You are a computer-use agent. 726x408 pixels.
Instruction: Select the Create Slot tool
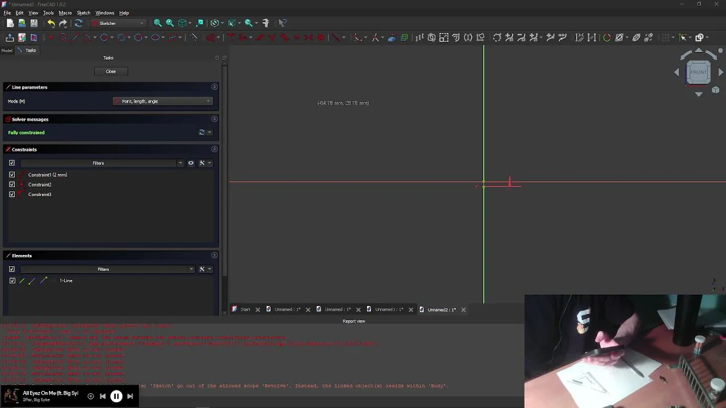coord(155,37)
